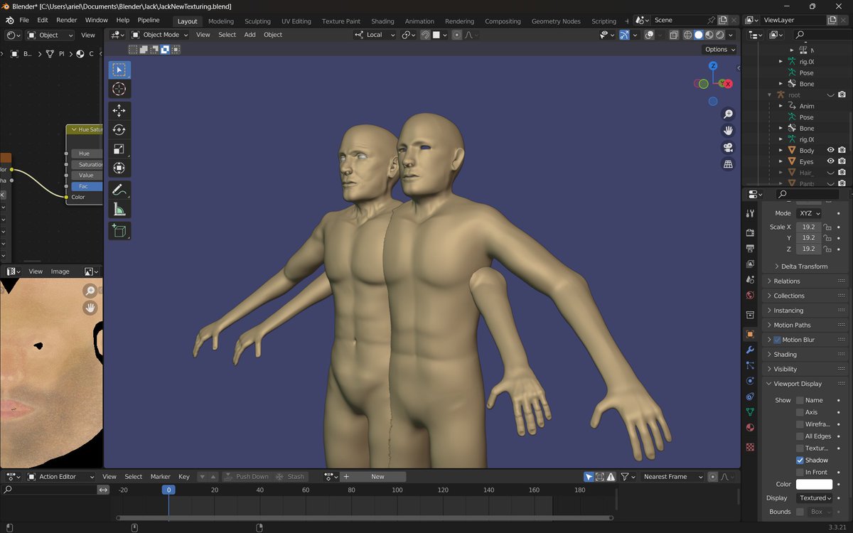The width and height of the screenshot is (853, 533).
Task: Open the Pipeline menu
Action: [149, 21]
